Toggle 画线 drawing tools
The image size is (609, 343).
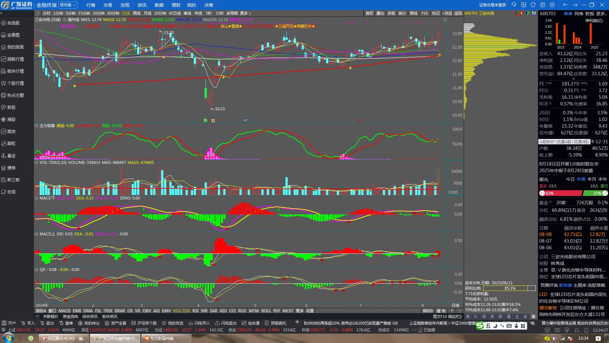[x=414, y=13]
